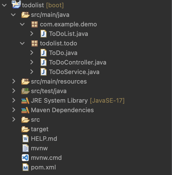Click the todolist project folder icon
Image resolution: width=172 pixels, height=175 pixels.
coord(16,4)
